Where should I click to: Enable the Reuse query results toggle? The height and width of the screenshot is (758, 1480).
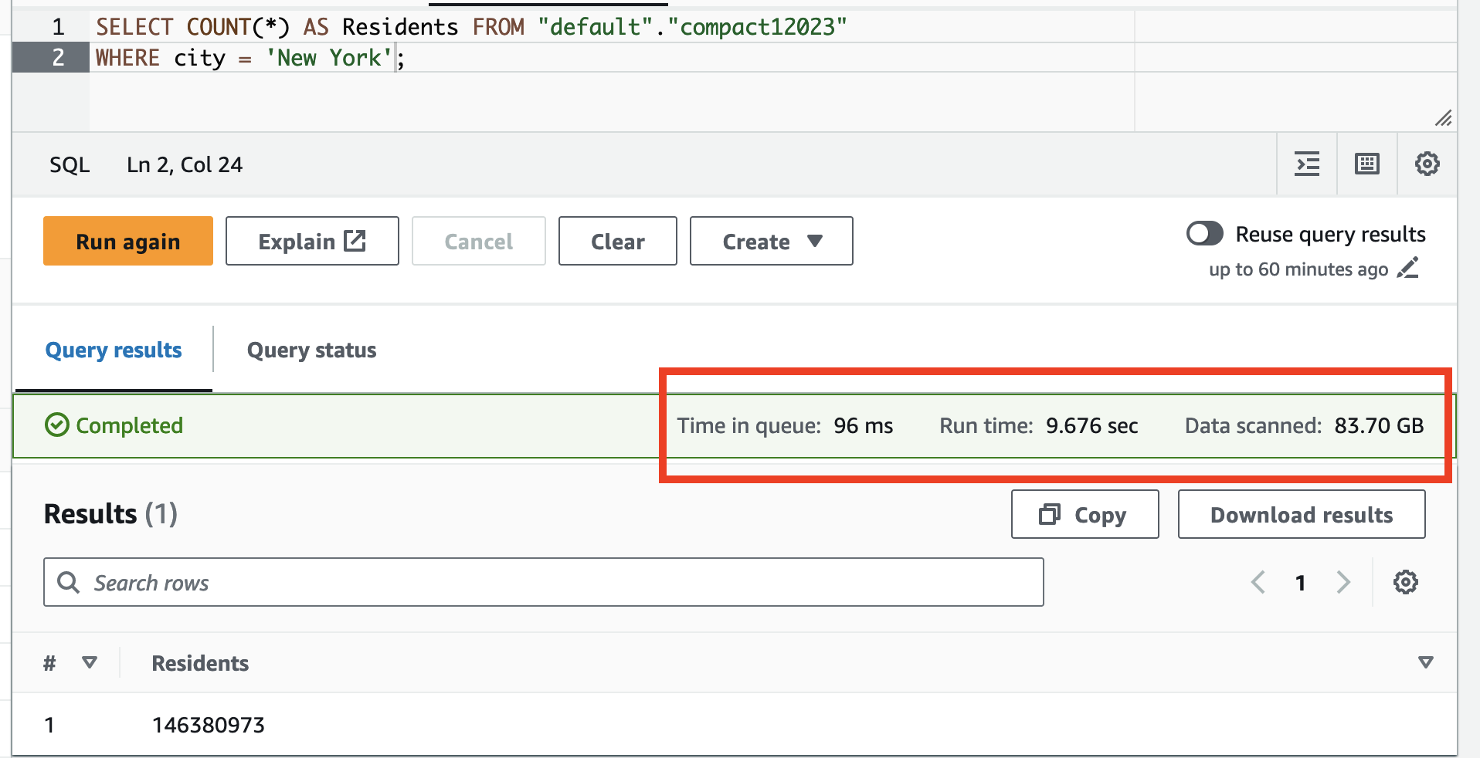point(1204,233)
